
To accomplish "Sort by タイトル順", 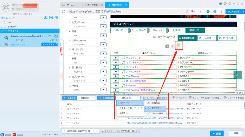I will point(227,38).
